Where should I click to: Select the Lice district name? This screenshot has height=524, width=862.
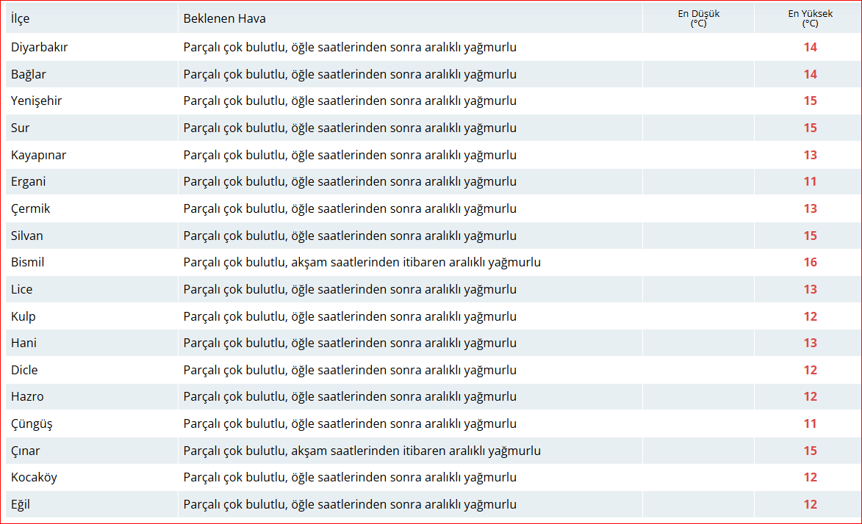tap(22, 289)
